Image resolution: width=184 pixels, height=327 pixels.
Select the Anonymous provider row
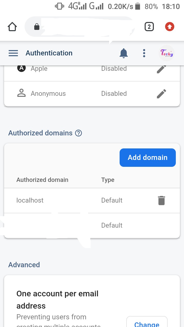48,94
